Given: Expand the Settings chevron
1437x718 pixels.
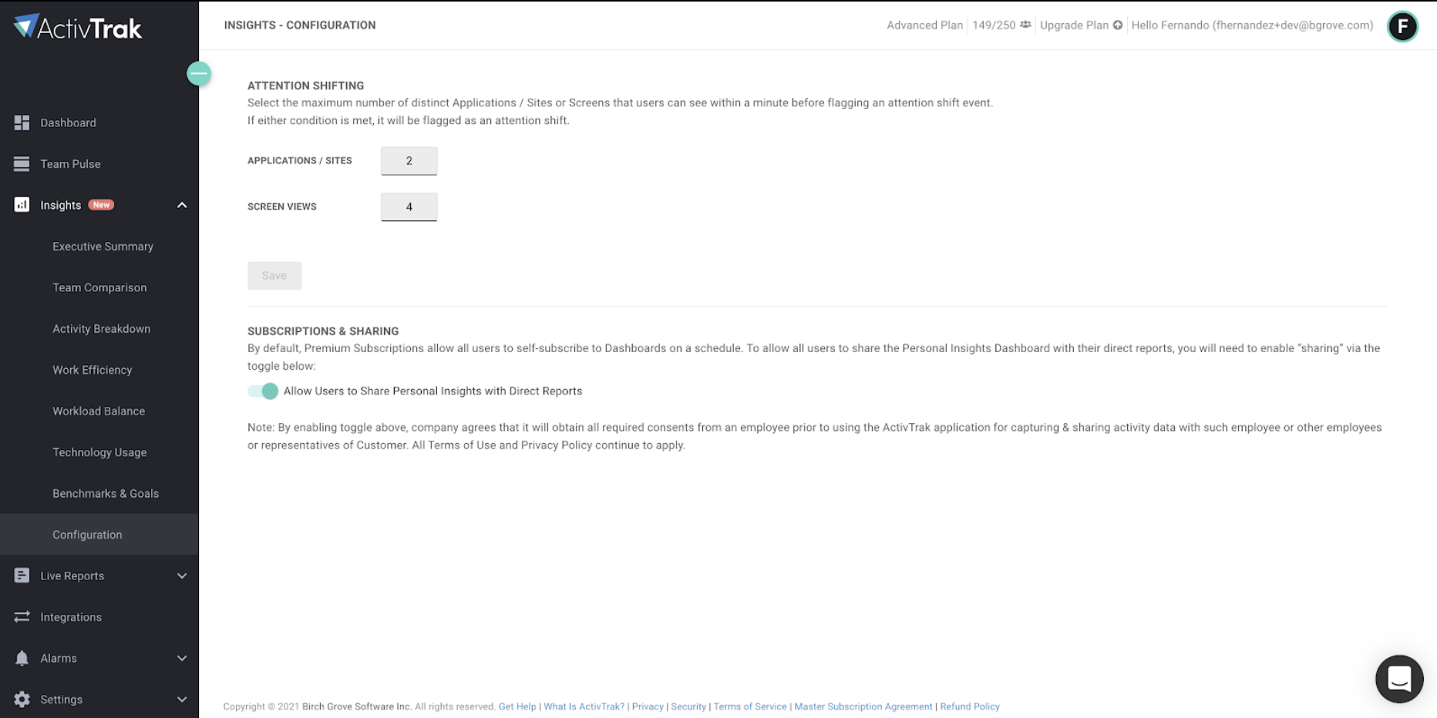Looking at the screenshot, I should (x=182, y=700).
